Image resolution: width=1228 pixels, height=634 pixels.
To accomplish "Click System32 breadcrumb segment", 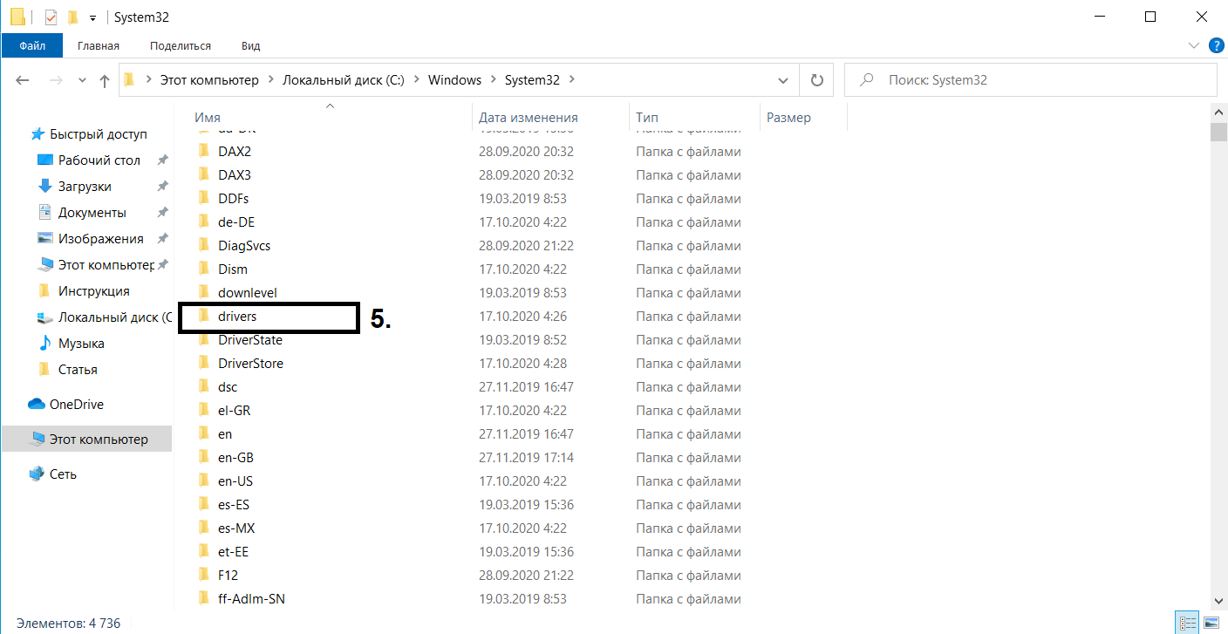I will click(x=532, y=79).
